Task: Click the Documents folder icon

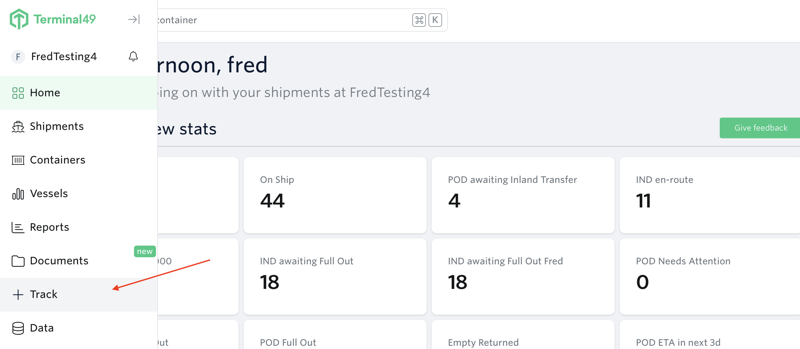Action: (x=18, y=261)
